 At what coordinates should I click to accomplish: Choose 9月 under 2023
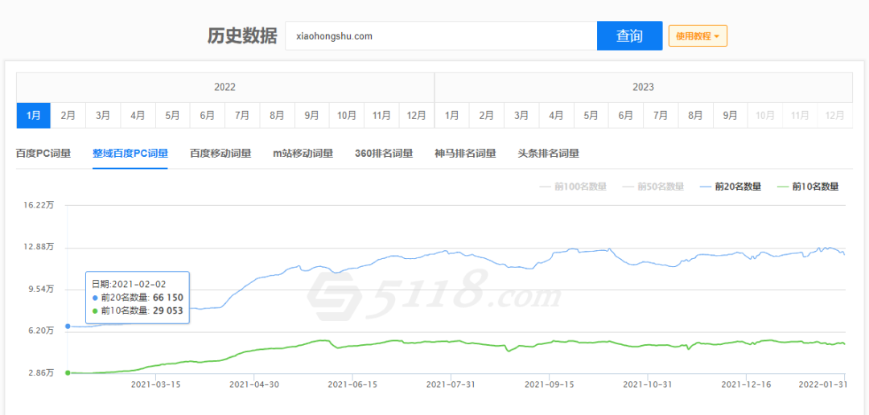click(730, 116)
